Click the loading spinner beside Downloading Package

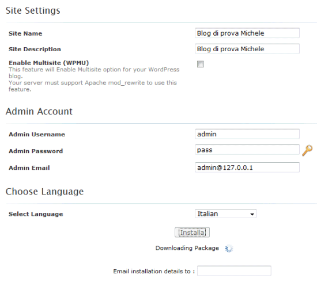(x=229, y=249)
